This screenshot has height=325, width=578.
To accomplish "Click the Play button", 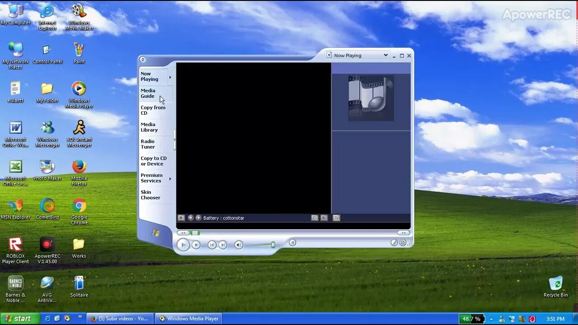I will tap(183, 245).
